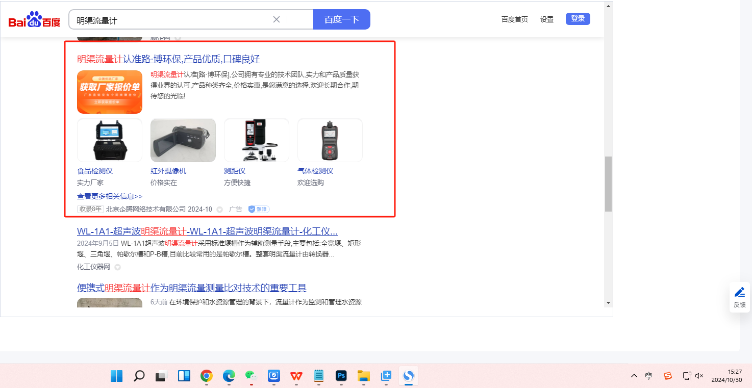Click the 收录8年 badge

(x=90, y=209)
